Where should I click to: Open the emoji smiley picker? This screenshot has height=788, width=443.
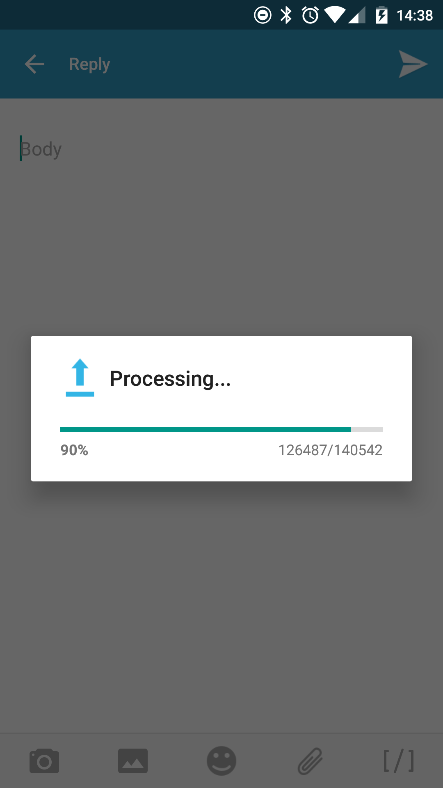tap(221, 761)
